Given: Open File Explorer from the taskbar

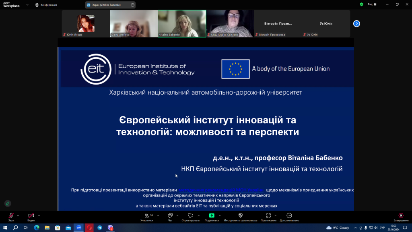Looking at the screenshot, I should tap(47, 228).
